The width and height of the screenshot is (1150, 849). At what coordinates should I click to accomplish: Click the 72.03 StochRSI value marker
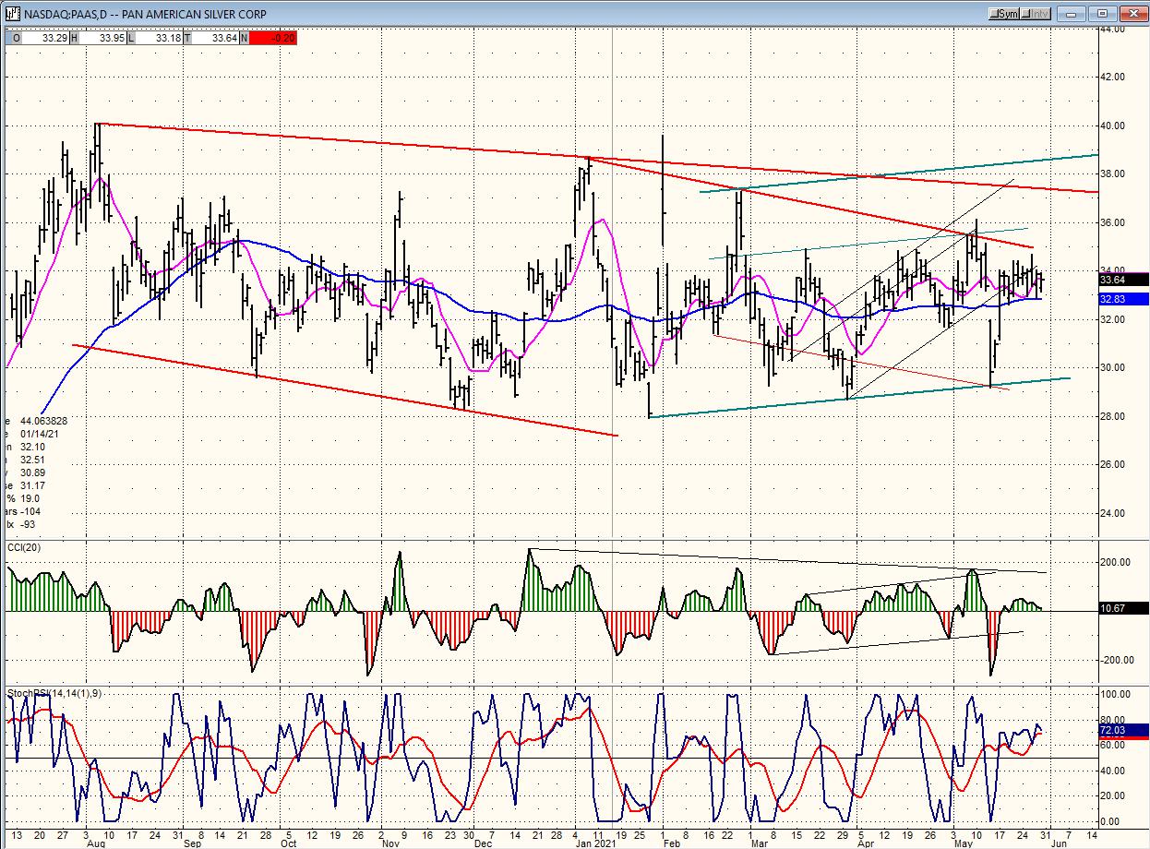coord(1124,730)
